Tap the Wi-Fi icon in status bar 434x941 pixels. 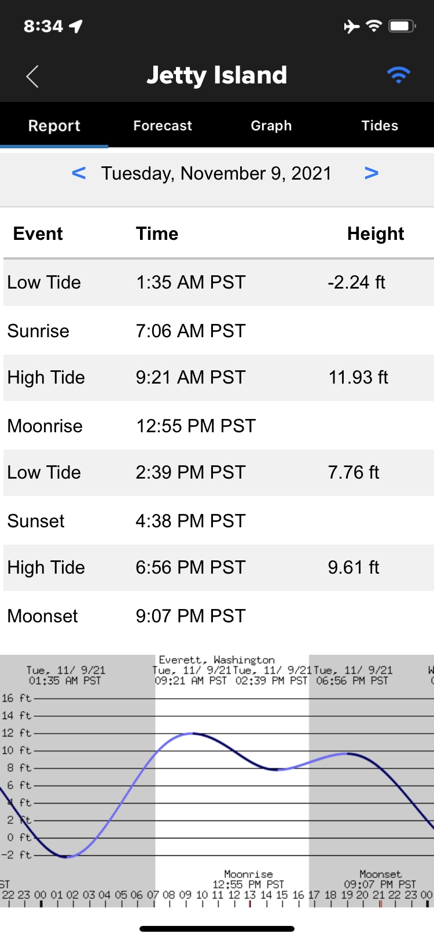click(374, 26)
